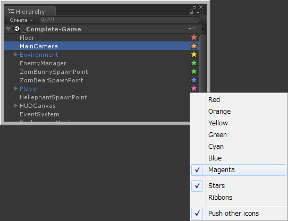Expand the Player object children
Viewport: 288px width, 221px height.
[x=15, y=89]
